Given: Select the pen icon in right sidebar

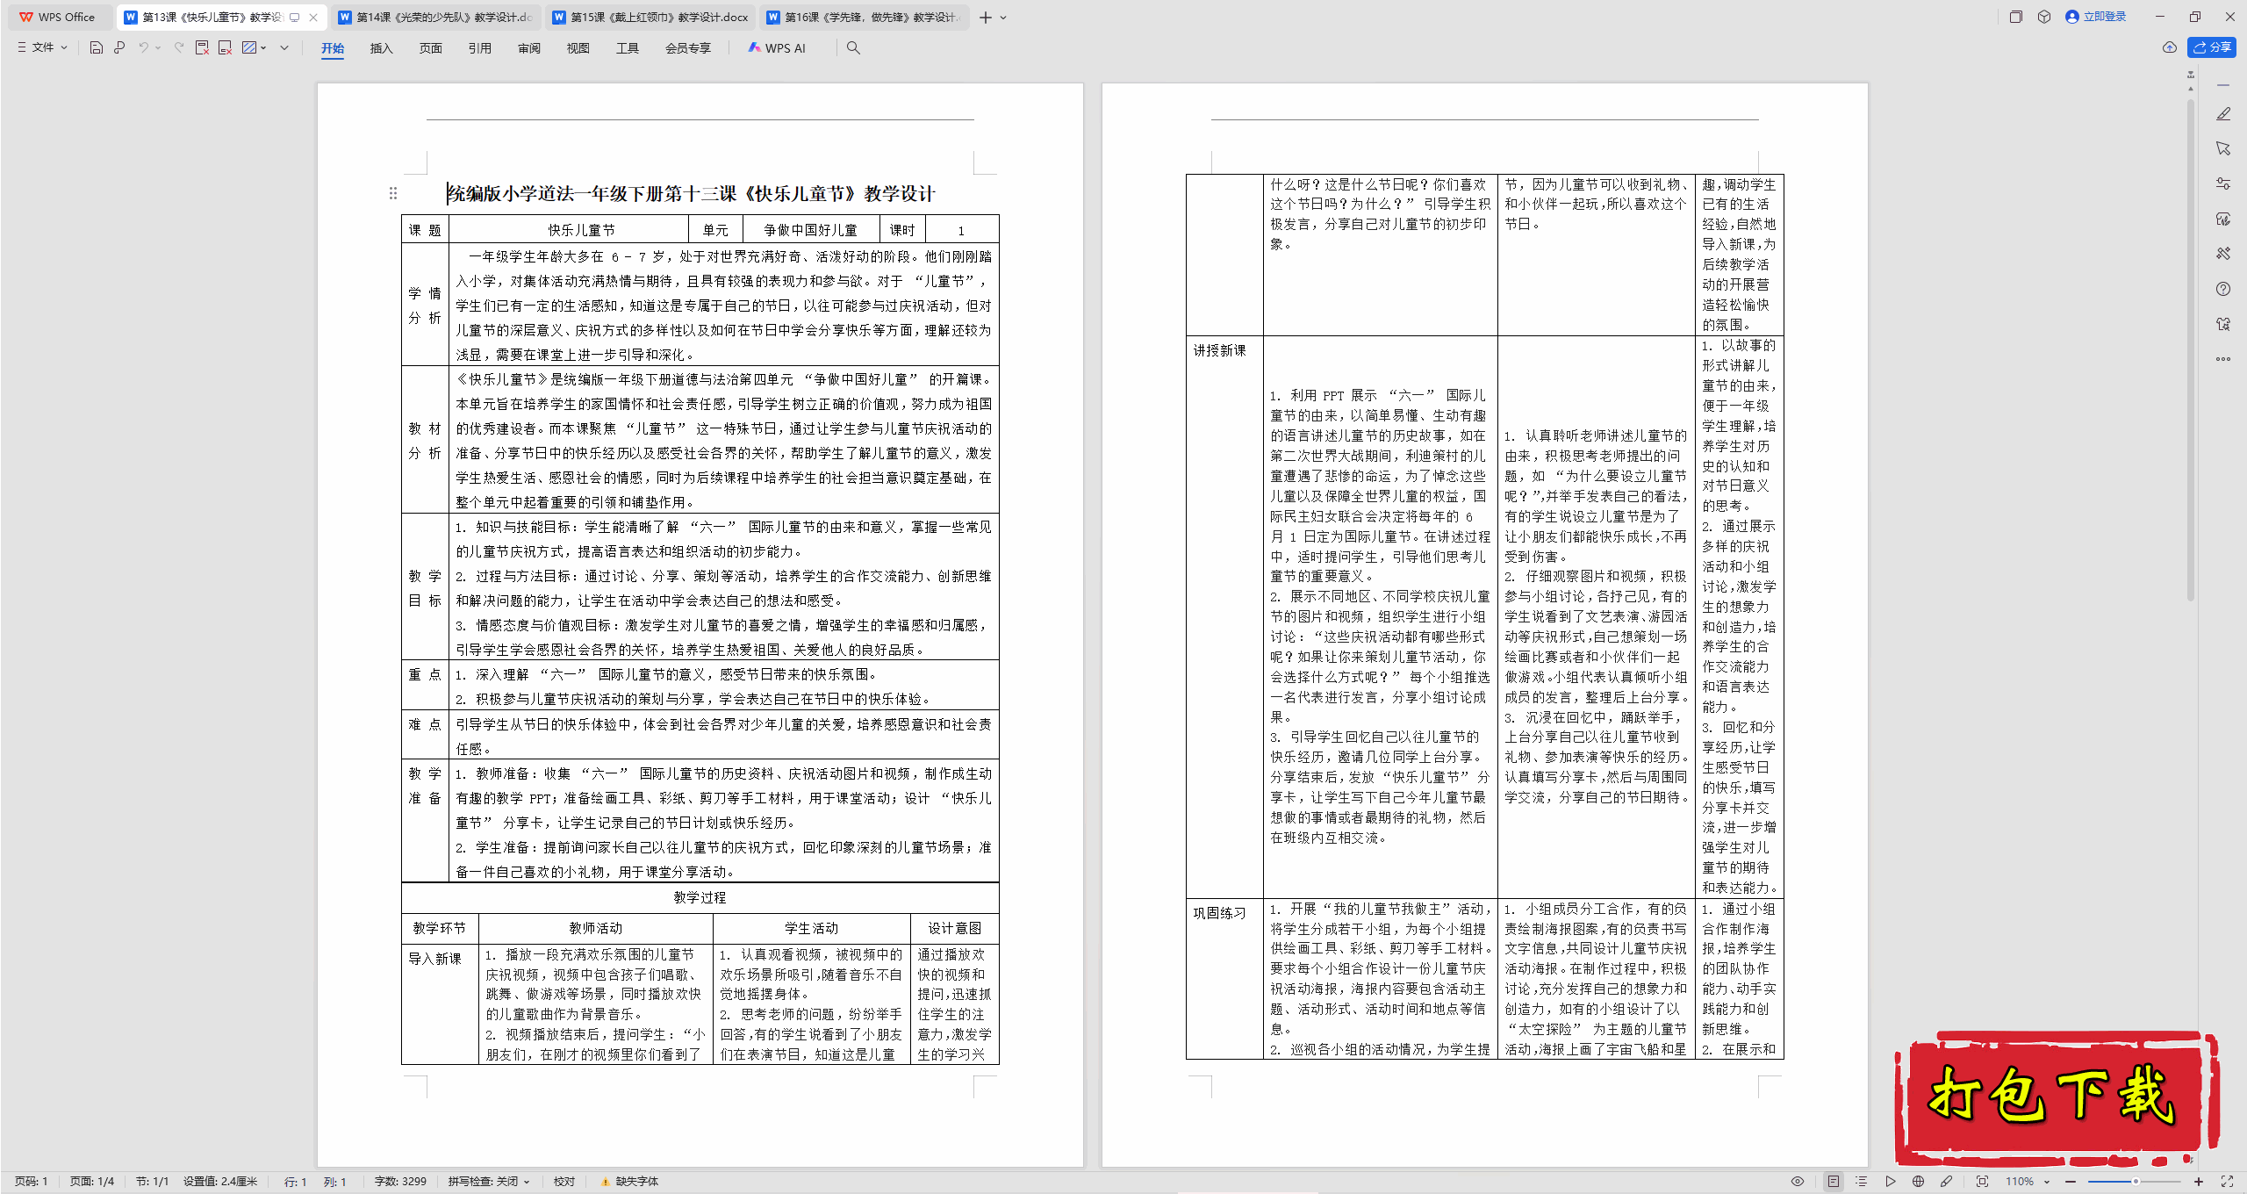Looking at the screenshot, I should tap(2223, 114).
